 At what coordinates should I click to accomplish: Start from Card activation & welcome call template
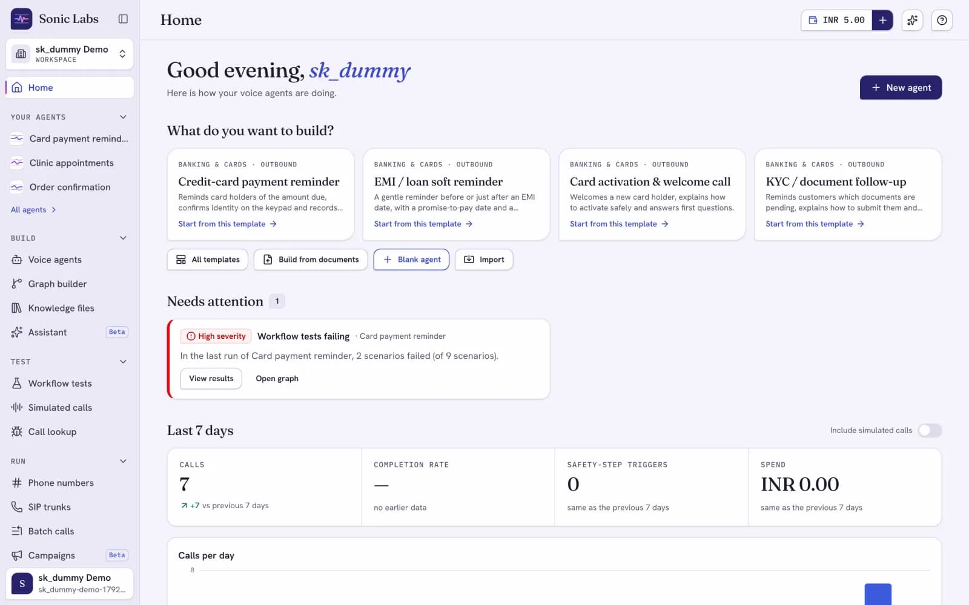pyautogui.click(x=619, y=224)
